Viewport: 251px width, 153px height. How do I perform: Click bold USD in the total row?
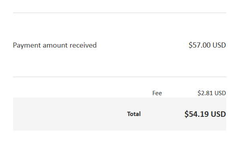click(x=218, y=114)
